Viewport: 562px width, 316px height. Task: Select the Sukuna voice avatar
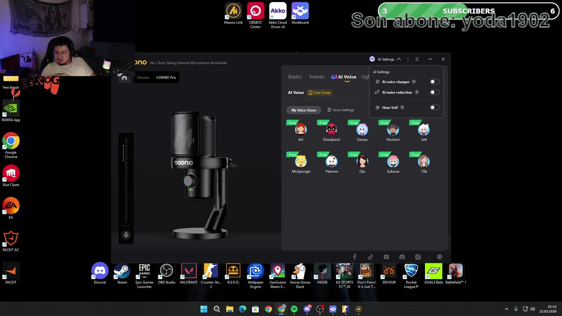click(x=393, y=162)
